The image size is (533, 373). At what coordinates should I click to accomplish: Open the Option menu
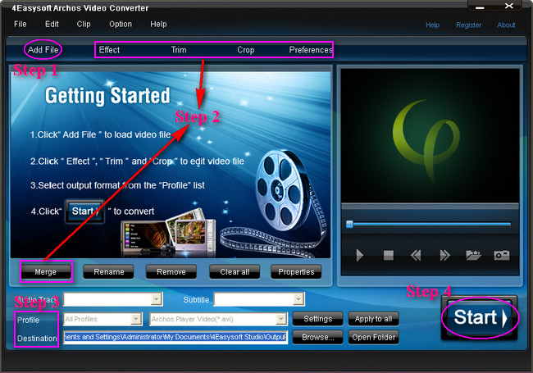click(x=121, y=24)
